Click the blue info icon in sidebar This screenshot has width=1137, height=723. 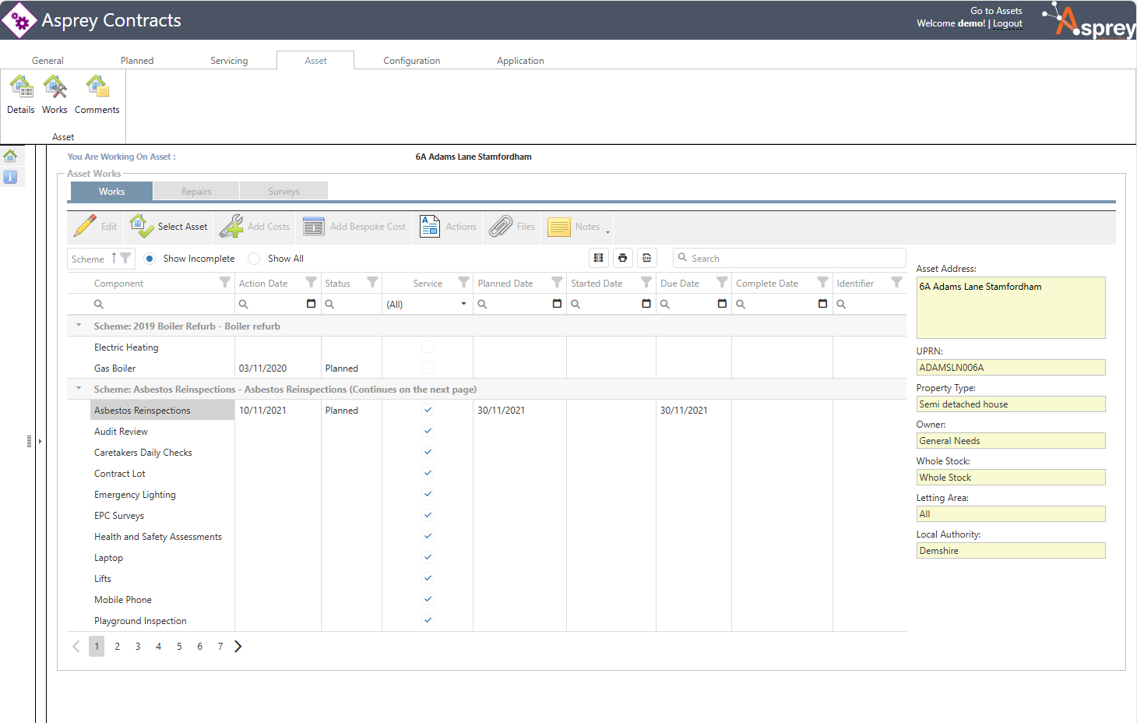pos(10,177)
